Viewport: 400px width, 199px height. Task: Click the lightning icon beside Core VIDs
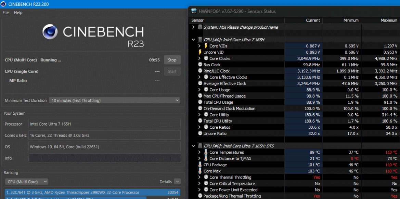pyautogui.click(x=206, y=46)
